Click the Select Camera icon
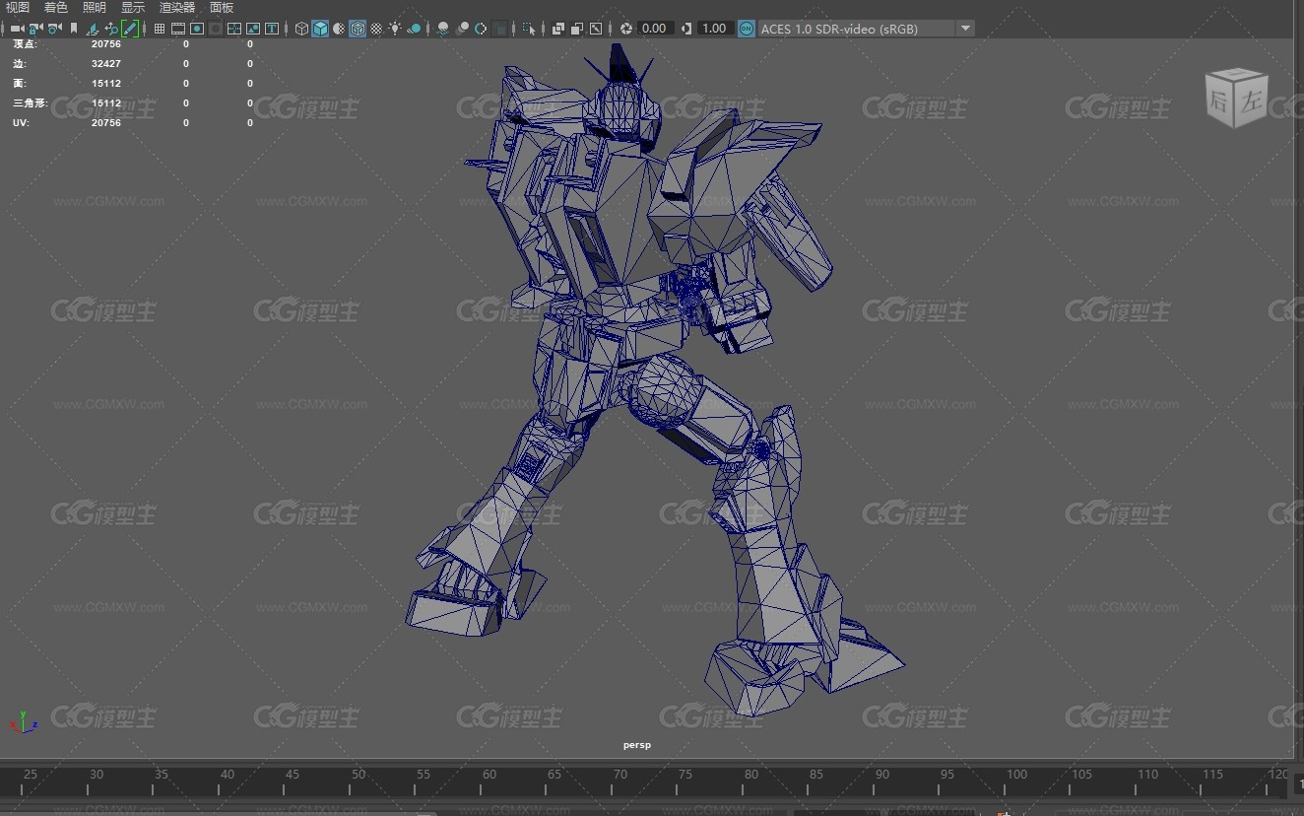This screenshot has height=816, width=1304. pos(16,29)
